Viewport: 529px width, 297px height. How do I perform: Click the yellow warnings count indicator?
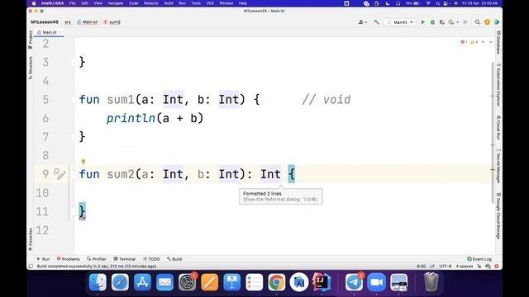pos(474,42)
